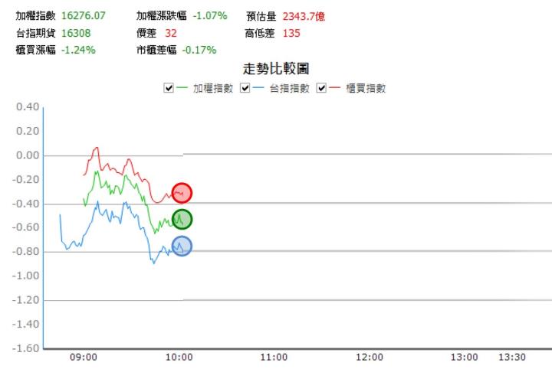The width and height of the screenshot is (552, 372).
Task: Click the red 櫃買指數 legend line
Action: 334,87
